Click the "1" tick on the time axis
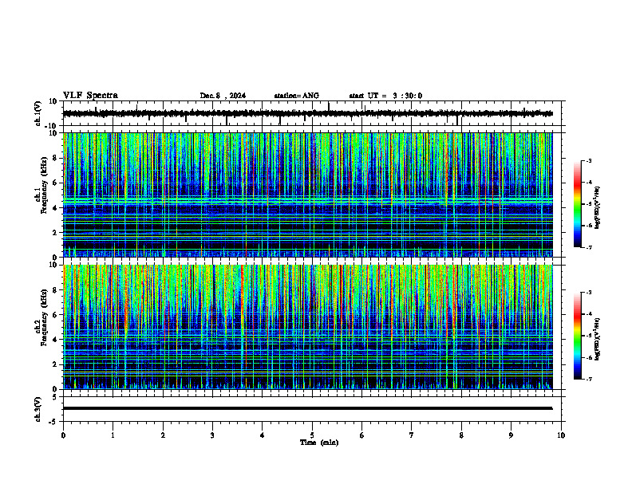 tap(113, 435)
